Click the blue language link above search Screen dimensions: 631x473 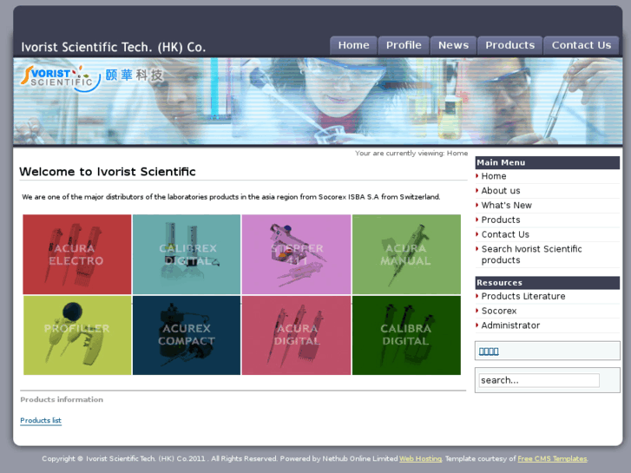489,351
